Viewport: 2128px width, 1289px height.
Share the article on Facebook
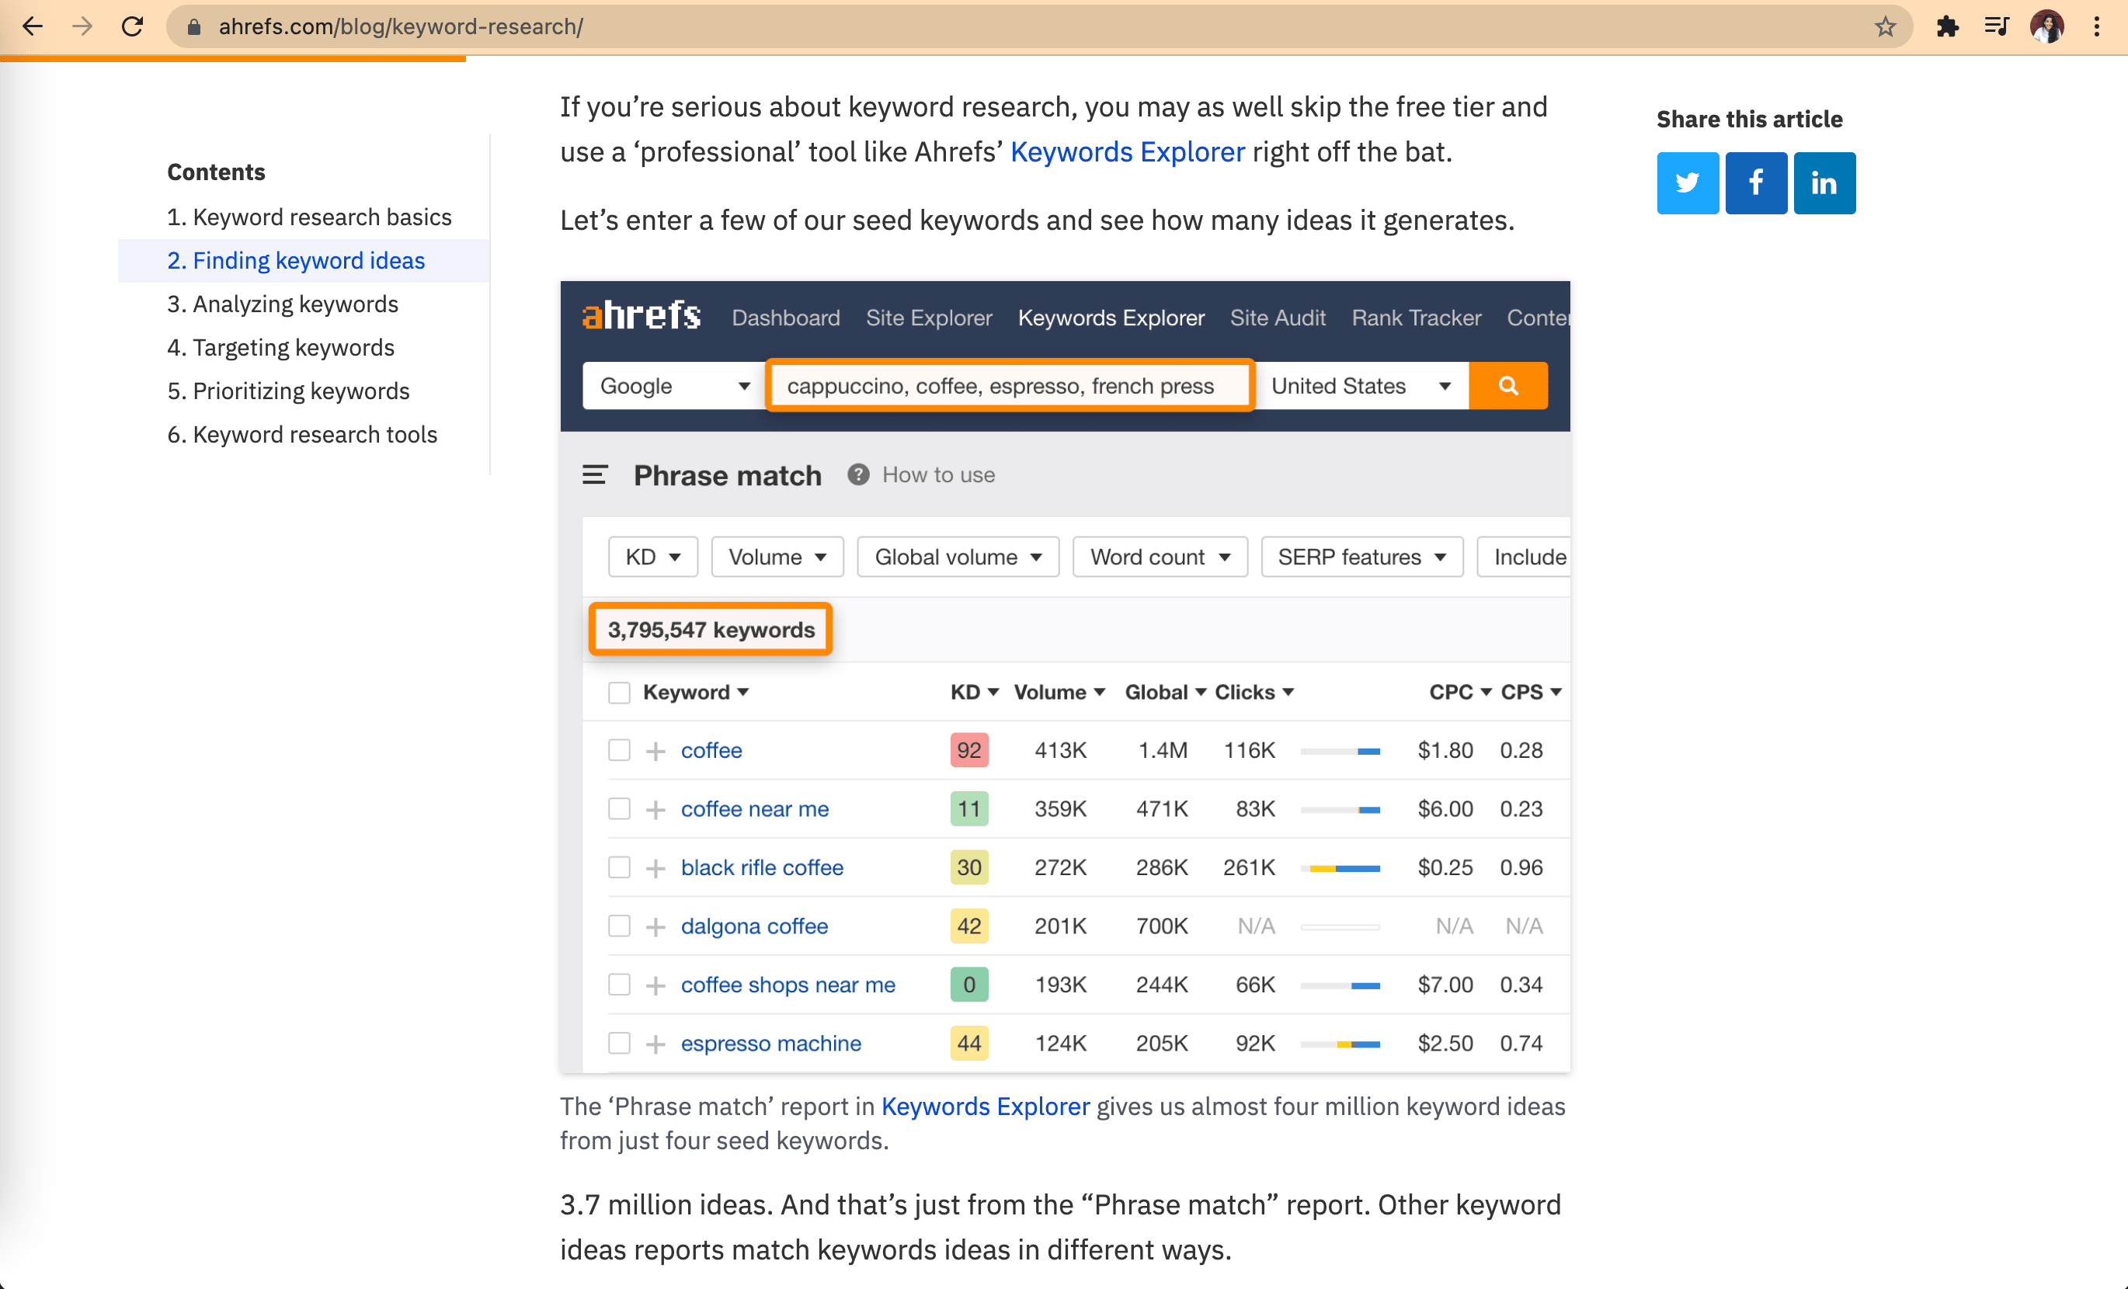1756,183
